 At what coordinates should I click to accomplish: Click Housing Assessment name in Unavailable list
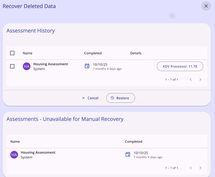(x=38, y=152)
